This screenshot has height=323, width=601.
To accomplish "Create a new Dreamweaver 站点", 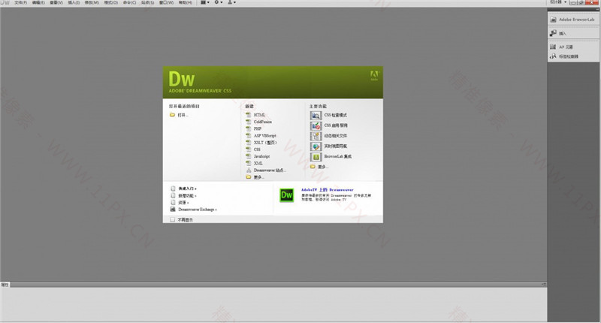I will [x=266, y=170].
